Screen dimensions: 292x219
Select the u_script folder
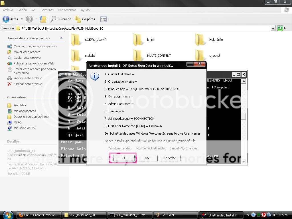[x=208, y=56]
